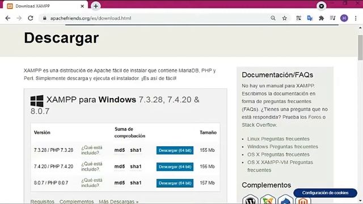The image size is (363, 204).
Task: Reload the XAMPP download page
Action: 31,18
